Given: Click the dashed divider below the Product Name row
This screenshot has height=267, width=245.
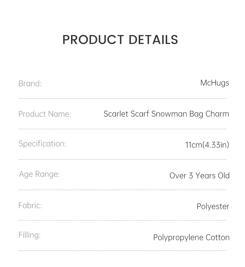Looking at the screenshot, I should [x=122, y=129].
